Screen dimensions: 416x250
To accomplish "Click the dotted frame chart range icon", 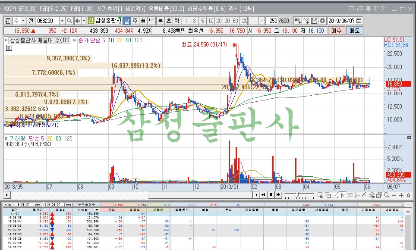I will (x=335, y=195).
